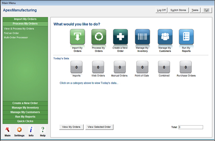
Task: Click the ApexManufacturing store name text
Action: point(20,10)
